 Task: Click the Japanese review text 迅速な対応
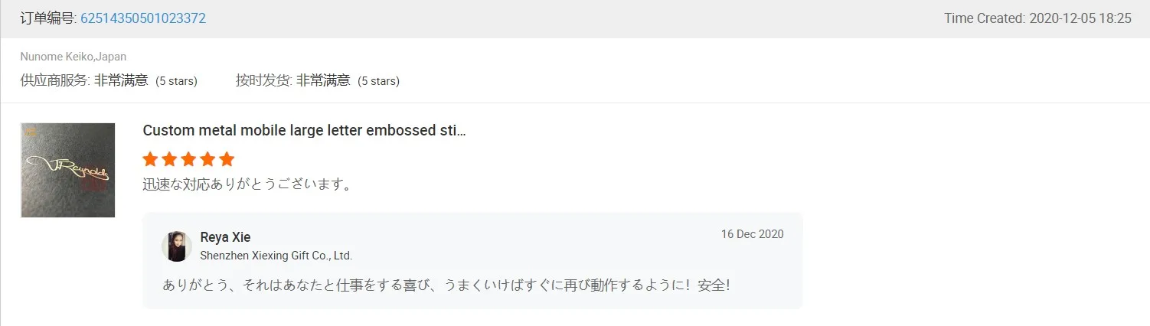click(x=247, y=184)
